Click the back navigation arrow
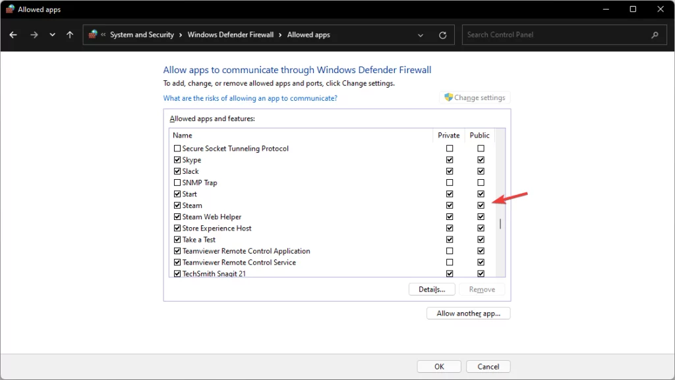Image resolution: width=675 pixels, height=380 pixels. coord(13,34)
